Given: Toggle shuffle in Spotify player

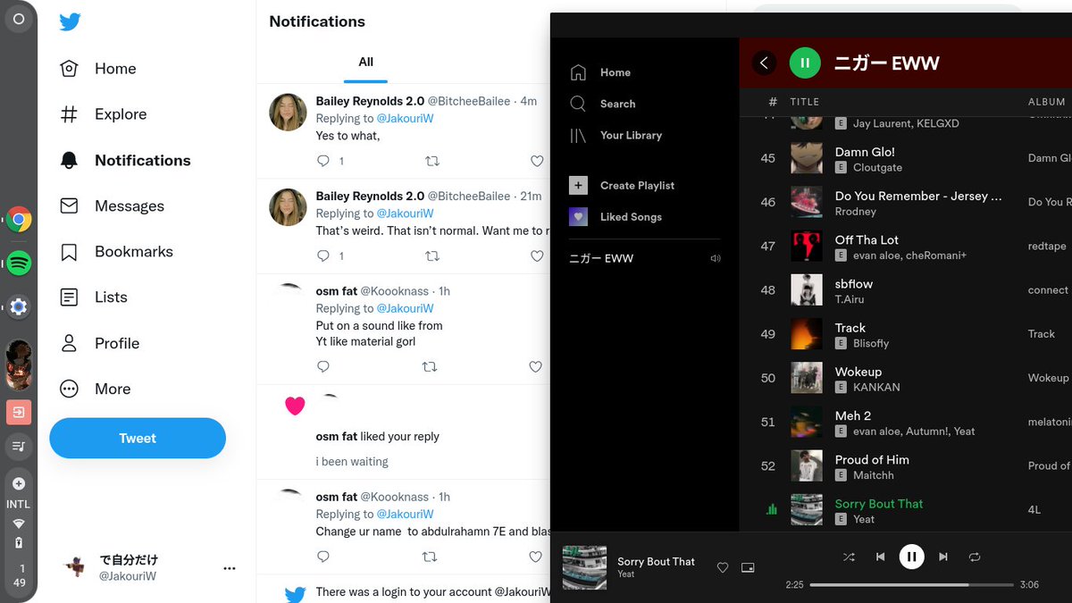Looking at the screenshot, I should pyautogui.click(x=849, y=557).
